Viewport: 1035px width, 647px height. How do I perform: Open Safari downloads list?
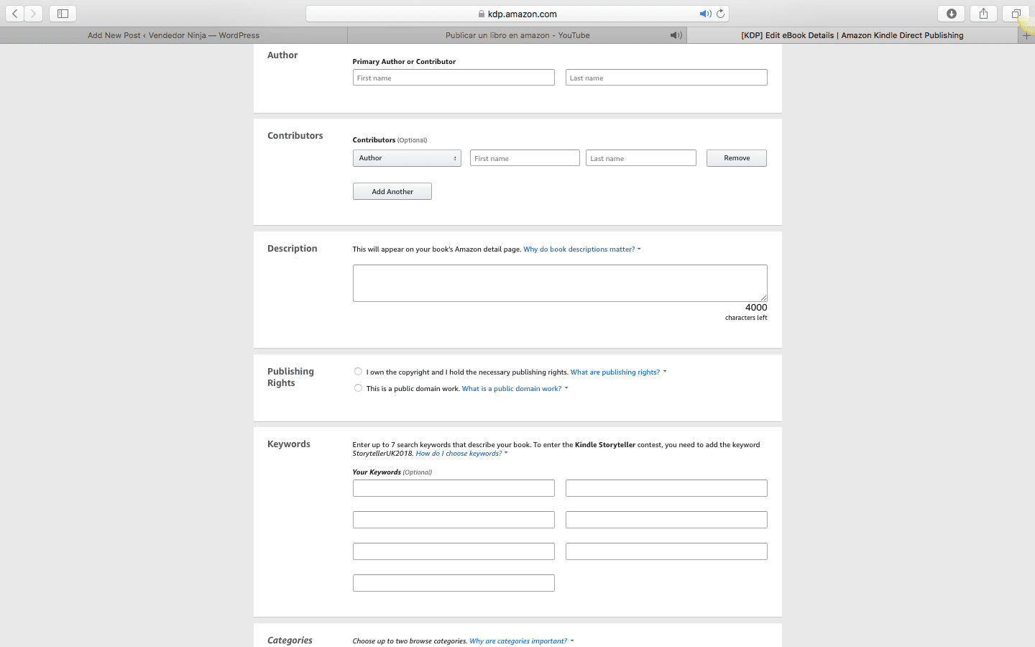(951, 14)
